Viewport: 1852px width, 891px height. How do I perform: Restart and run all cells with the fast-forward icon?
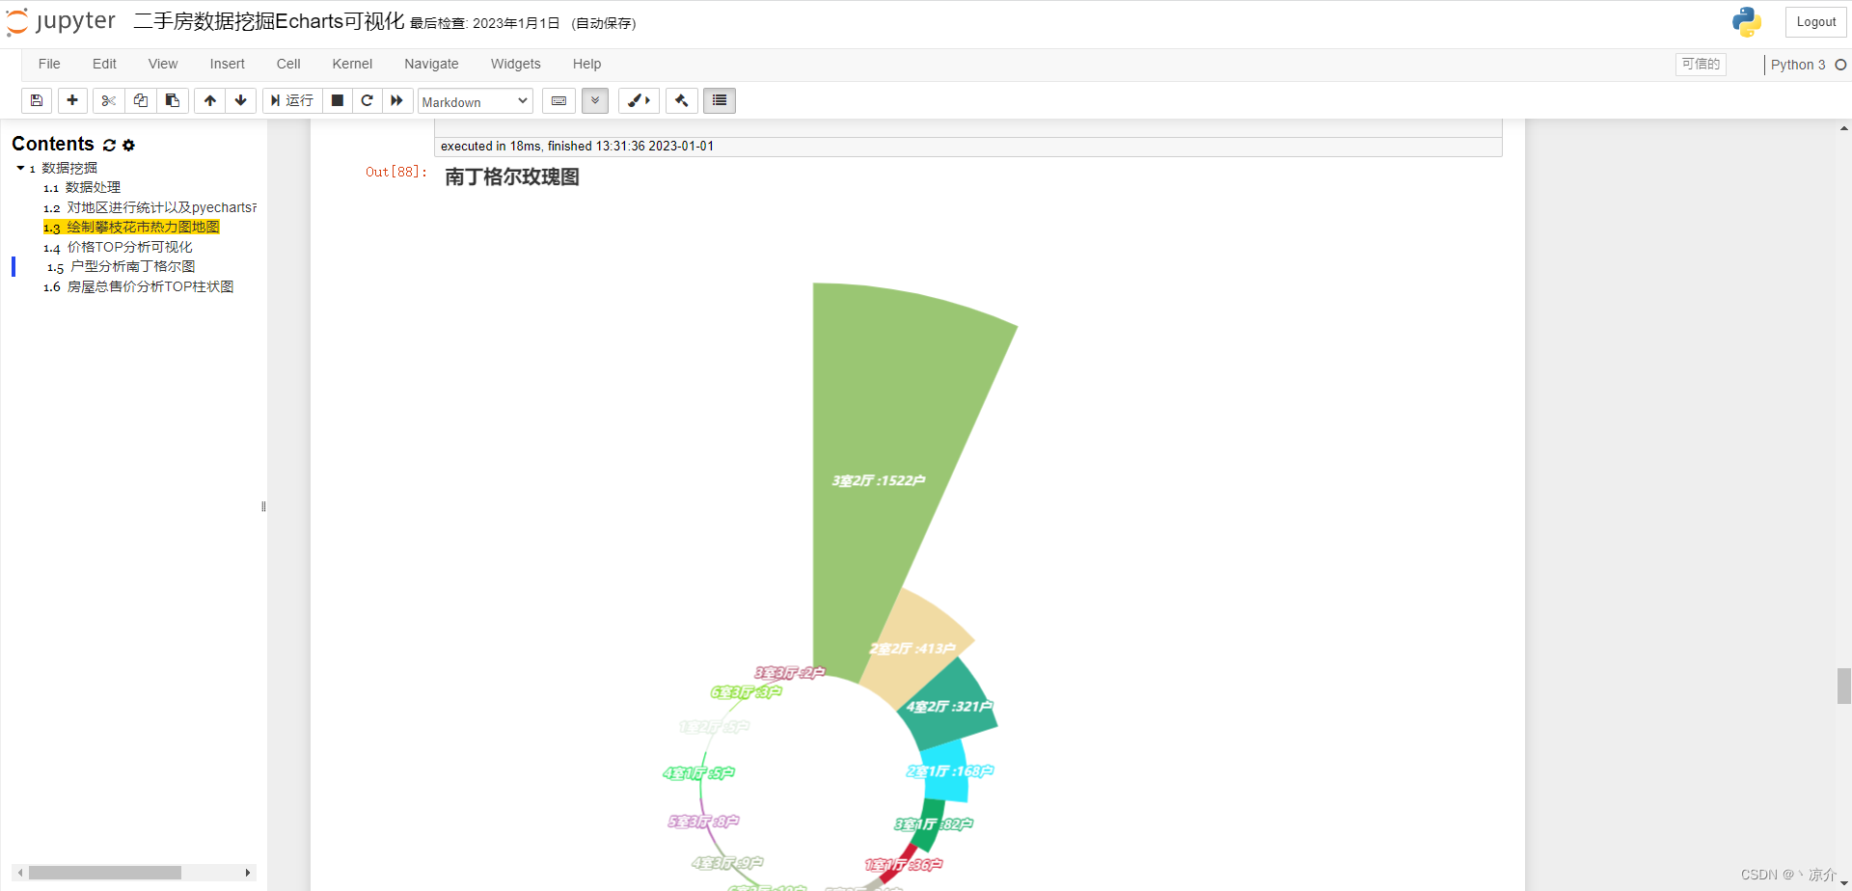point(397,100)
